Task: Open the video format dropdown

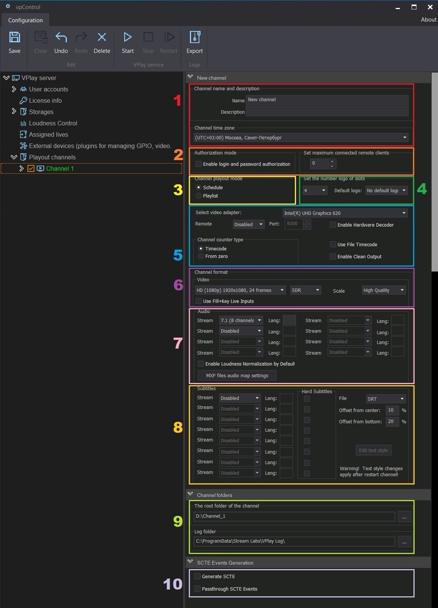Action: [x=240, y=290]
